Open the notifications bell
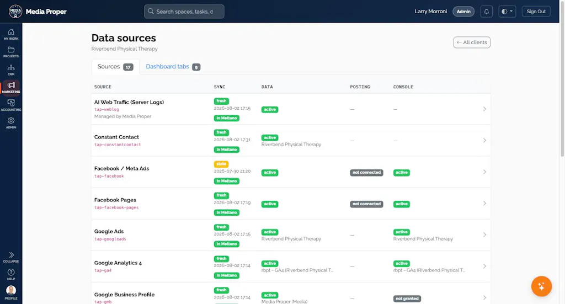The image size is (565, 304). 486,12
